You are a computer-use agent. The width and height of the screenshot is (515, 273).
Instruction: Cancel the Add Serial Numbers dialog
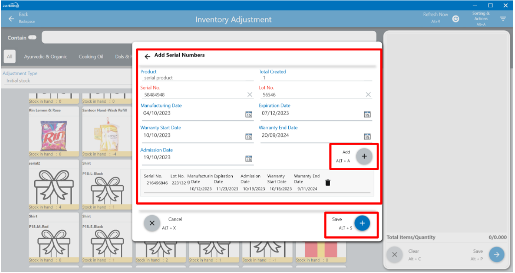(x=152, y=223)
